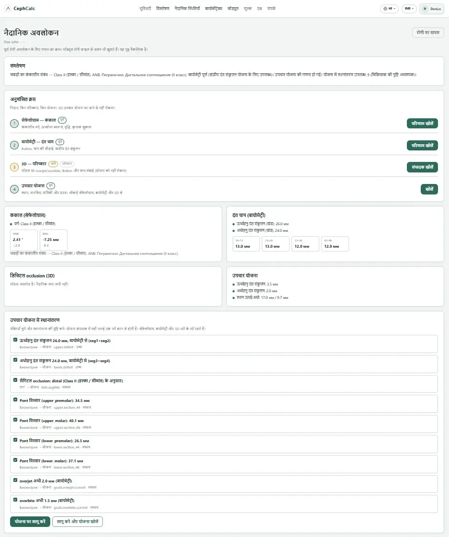Open नैदानिक स्थितियाँ navigation link
This screenshot has height=537, width=449.
187,9
